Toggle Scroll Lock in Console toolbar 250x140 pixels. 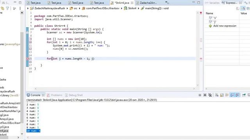[x=222, y=95]
